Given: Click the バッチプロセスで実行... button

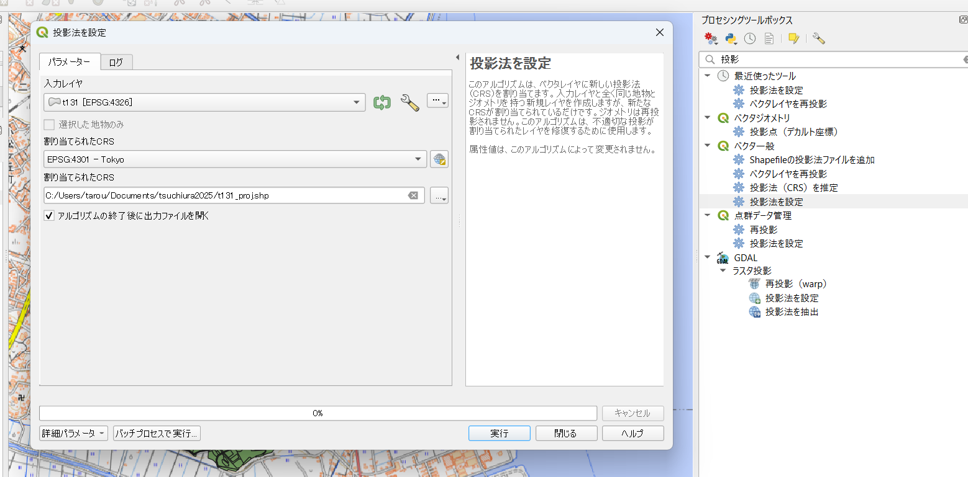Looking at the screenshot, I should [157, 433].
